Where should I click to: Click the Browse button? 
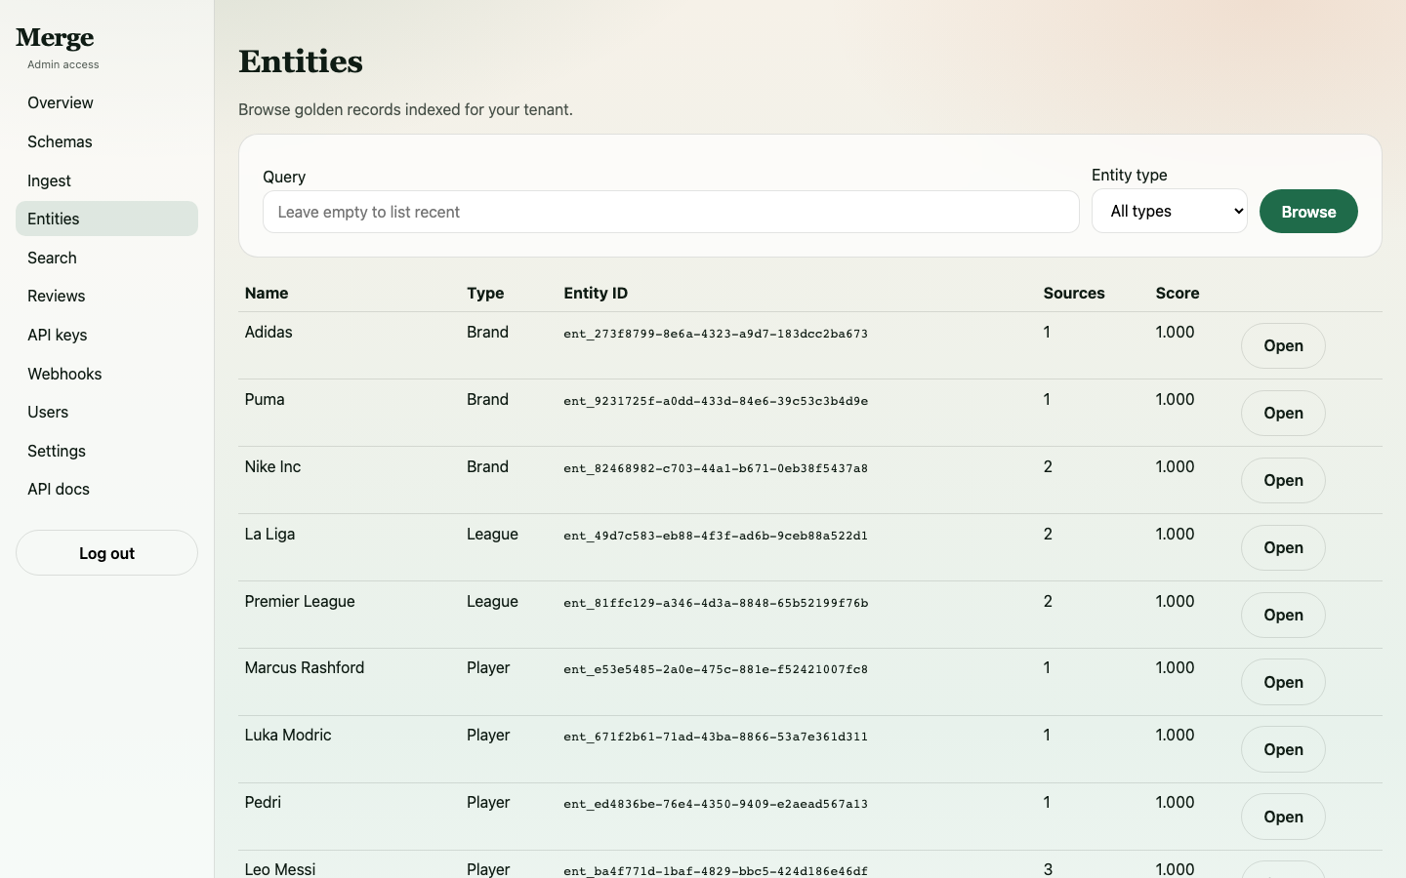[1308, 212]
